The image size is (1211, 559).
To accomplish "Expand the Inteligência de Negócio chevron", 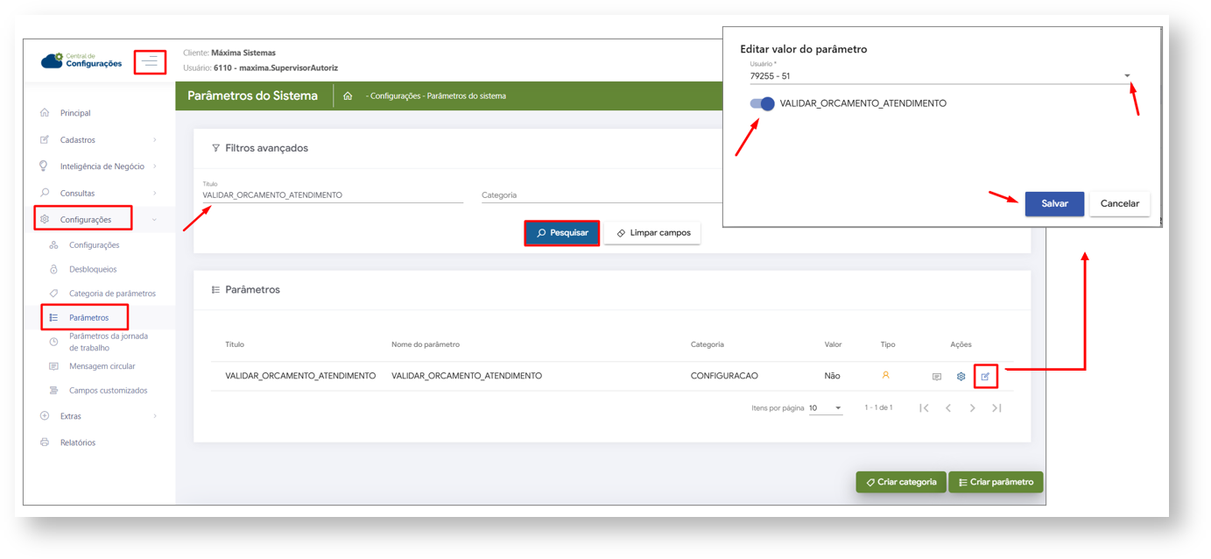I will [x=155, y=166].
